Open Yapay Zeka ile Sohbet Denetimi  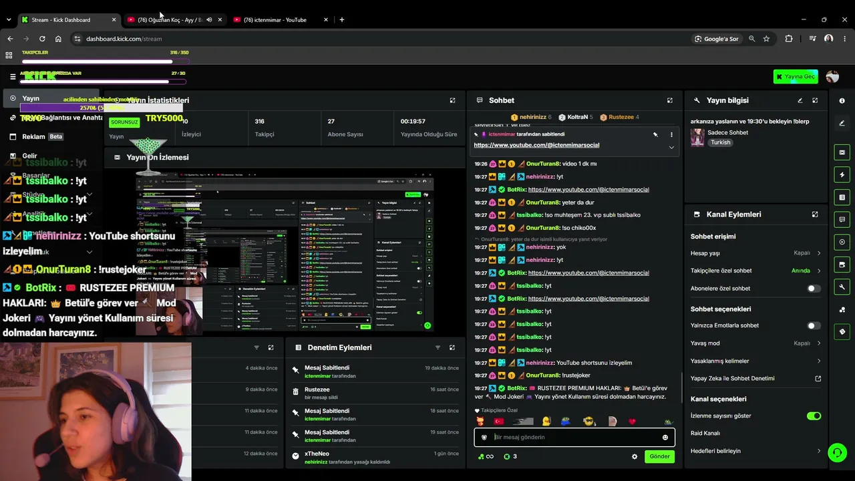coord(755,379)
